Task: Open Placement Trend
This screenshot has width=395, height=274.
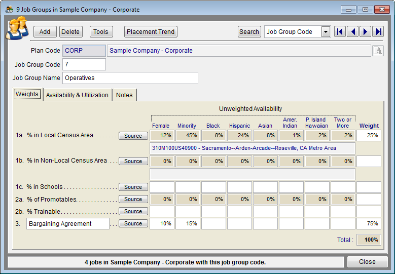Action: (151, 32)
